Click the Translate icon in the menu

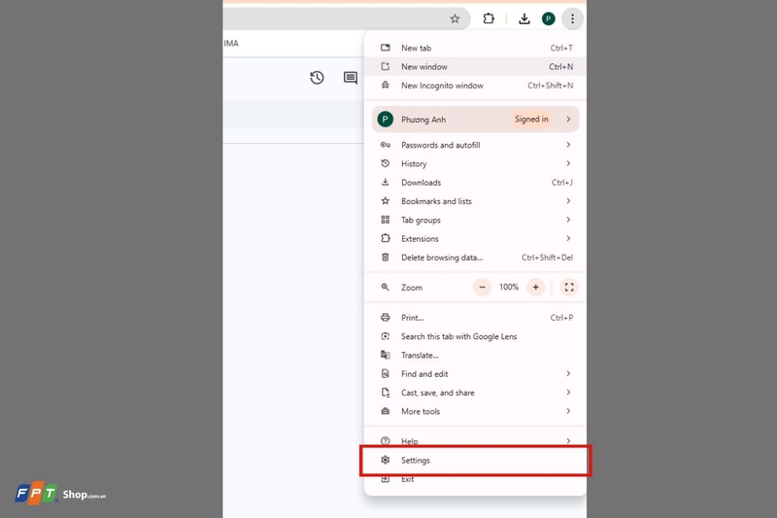pyautogui.click(x=385, y=355)
